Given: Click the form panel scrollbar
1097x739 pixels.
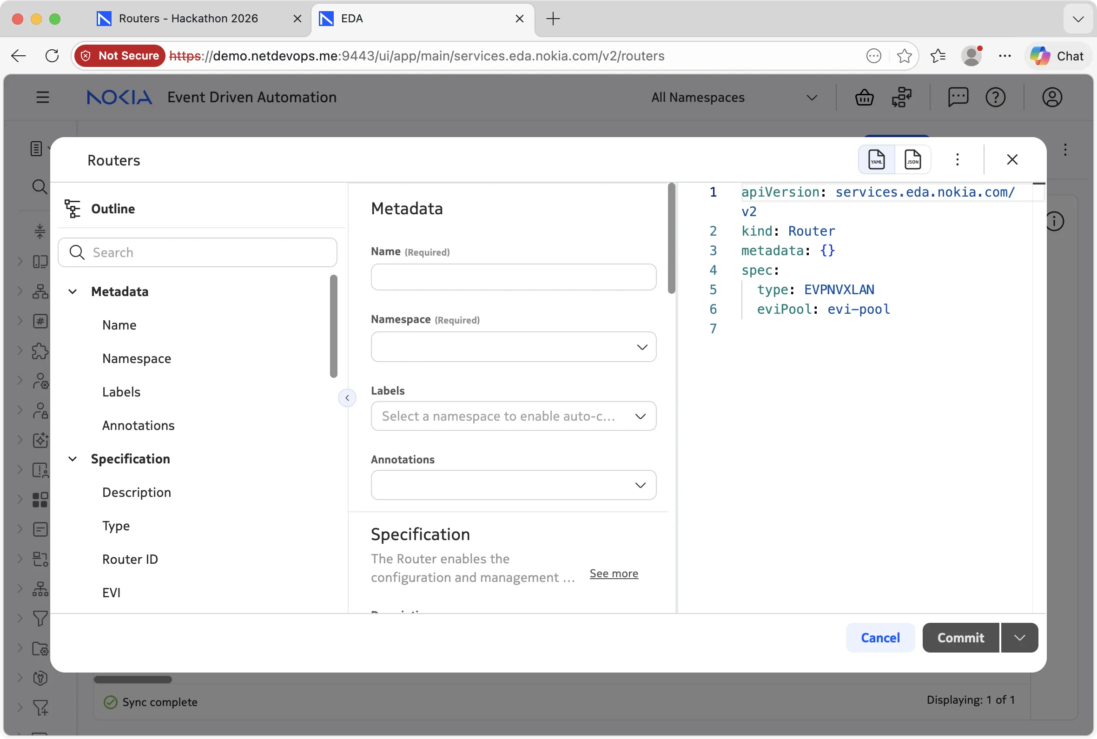Looking at the screenshot, I should point(672,239).
